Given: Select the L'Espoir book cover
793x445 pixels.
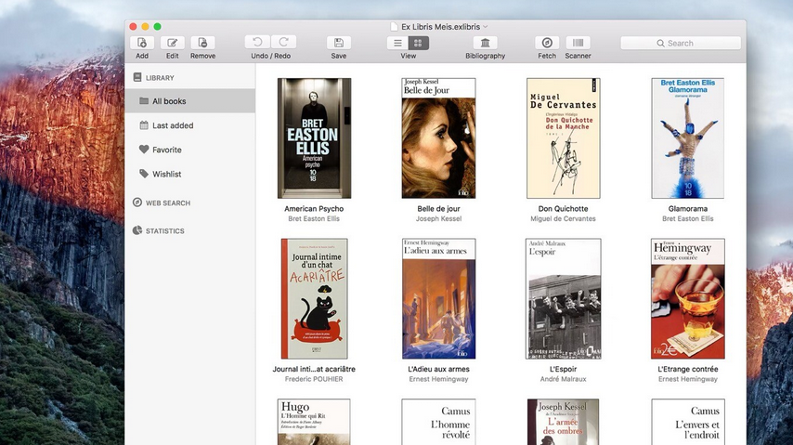Looking at the screenshot, I should (x=563, y=299).
